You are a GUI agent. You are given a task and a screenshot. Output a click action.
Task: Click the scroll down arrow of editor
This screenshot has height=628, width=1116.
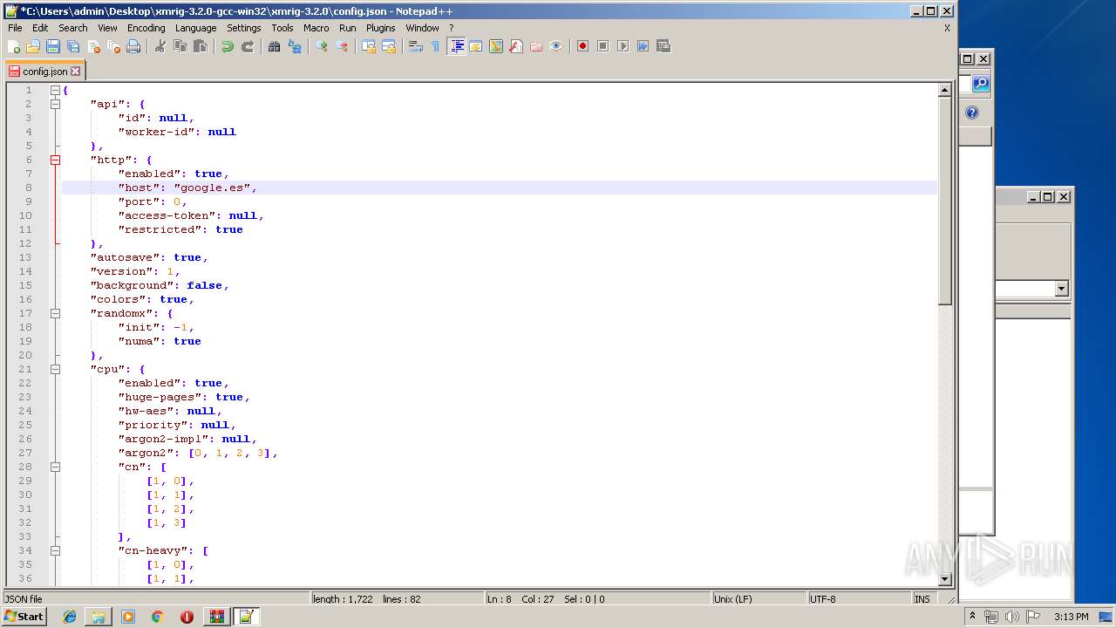(944, 579)
